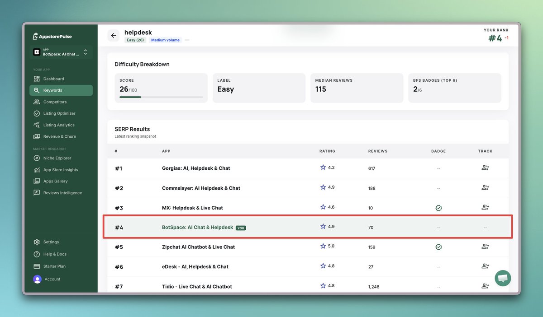Open App Store Insights
The height and width of the screenshot is (317, 543).
61,170
